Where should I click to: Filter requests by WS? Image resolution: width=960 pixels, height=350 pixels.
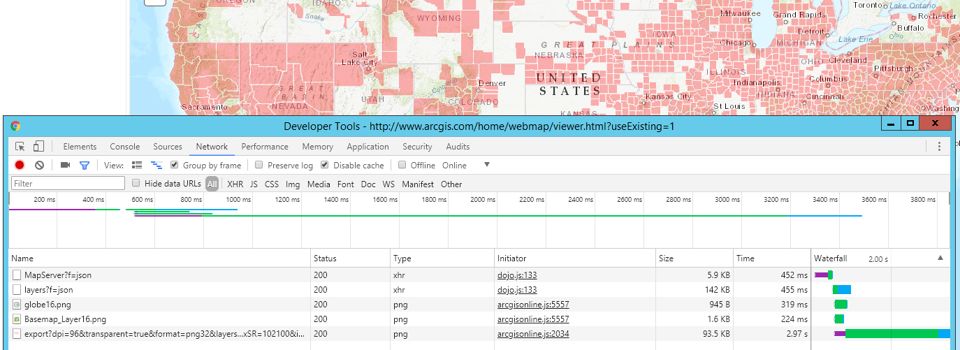point(388,184)
